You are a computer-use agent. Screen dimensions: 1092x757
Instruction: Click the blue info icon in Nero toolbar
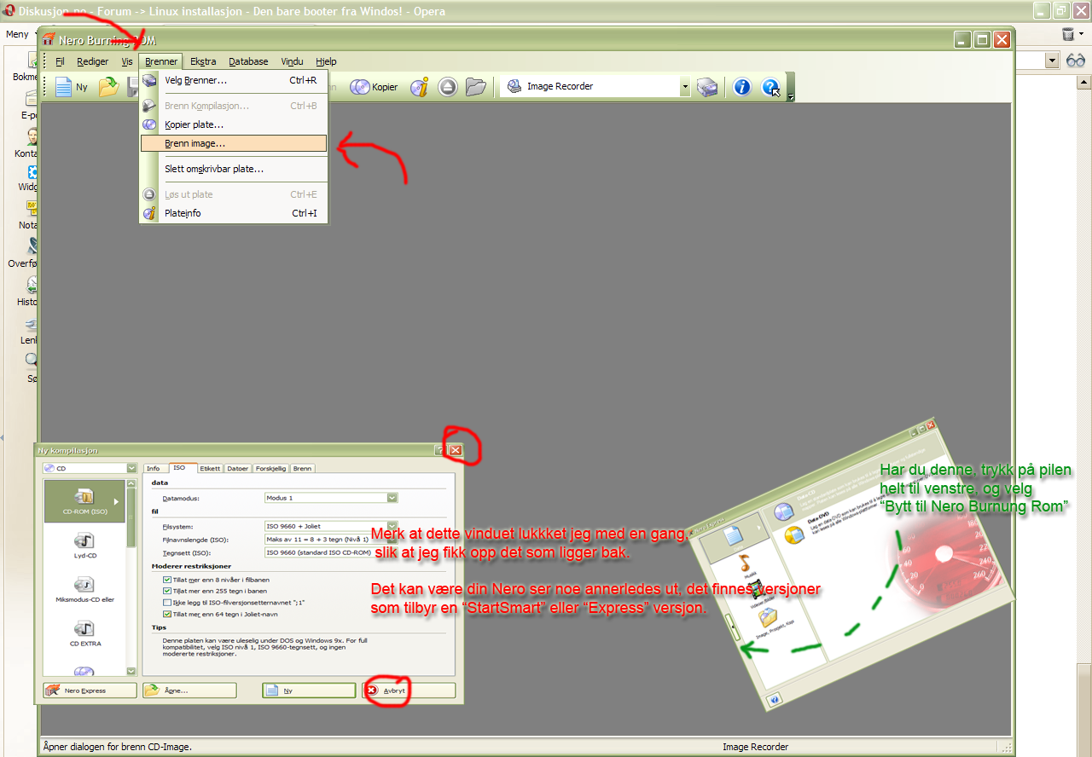click(x=742, y=87)
